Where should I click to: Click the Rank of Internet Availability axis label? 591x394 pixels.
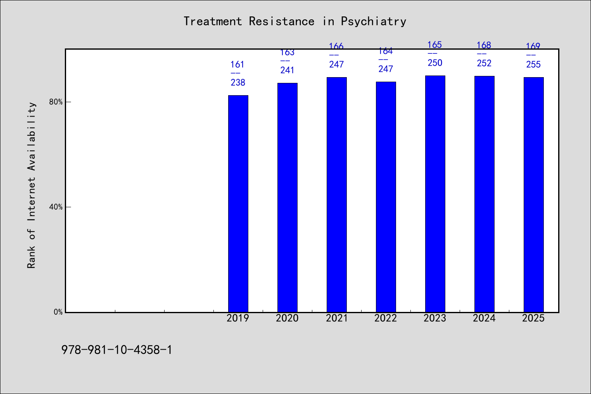(x=32, y=185)
